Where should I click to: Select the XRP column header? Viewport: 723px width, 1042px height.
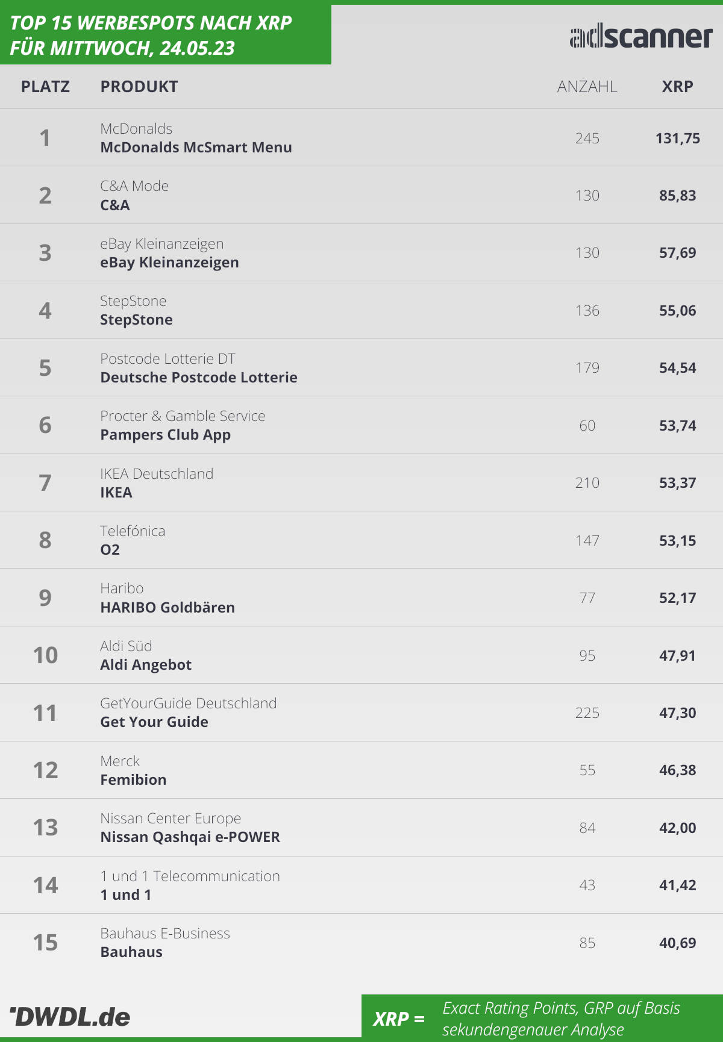677,87
